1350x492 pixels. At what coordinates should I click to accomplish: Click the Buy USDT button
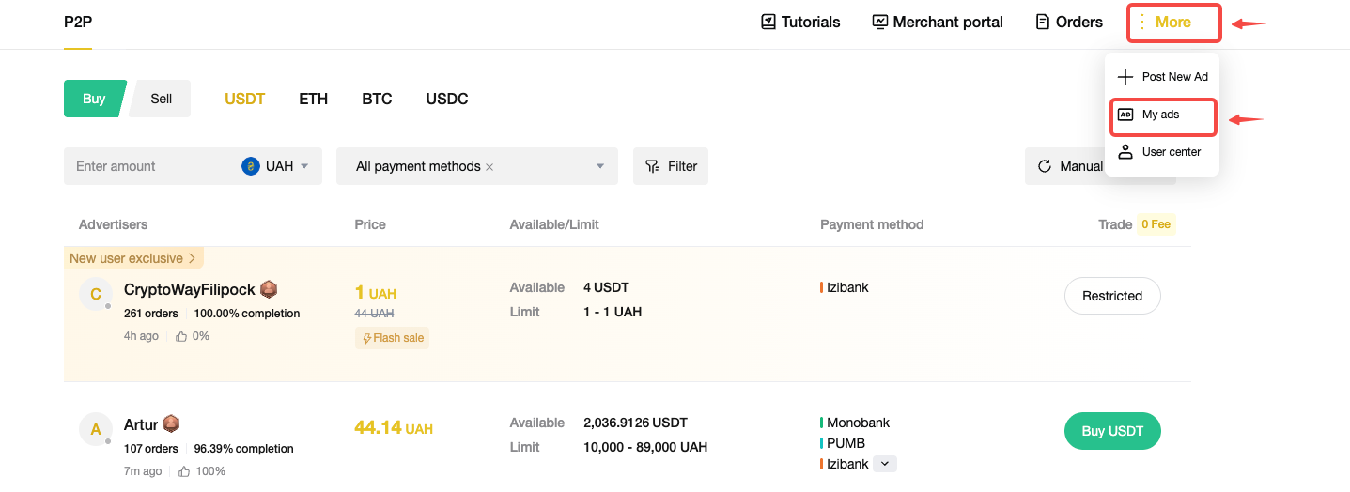coord(1111,431)
